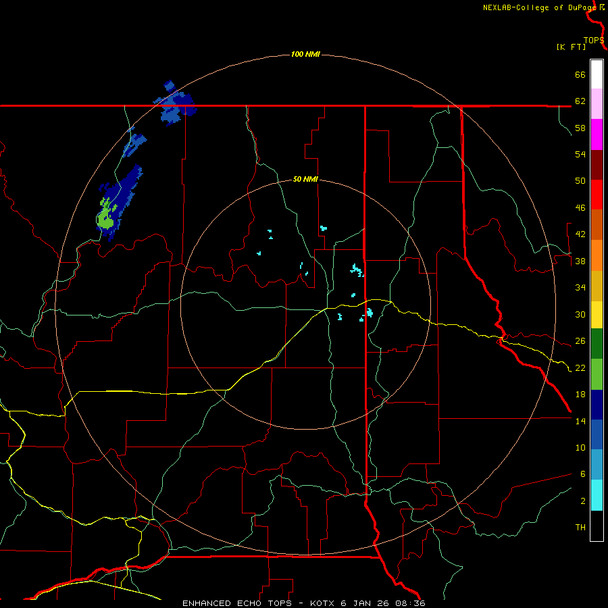Click the light pink legend swatch
This screenshot has width=608, height=608.
coord(597,103)
